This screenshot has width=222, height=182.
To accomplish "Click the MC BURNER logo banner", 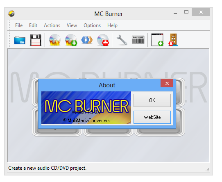I will coord(86,108).
